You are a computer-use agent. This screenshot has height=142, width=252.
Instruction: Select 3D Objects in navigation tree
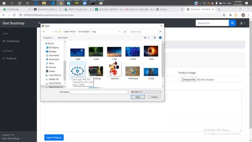pos(54,48)
